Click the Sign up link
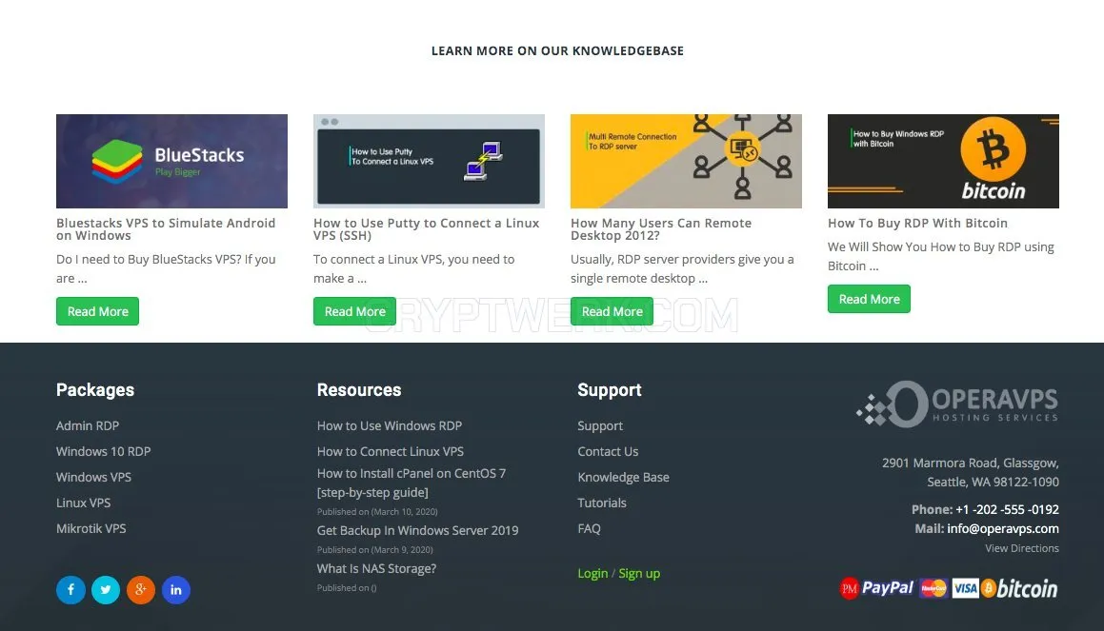 (639, 573)
